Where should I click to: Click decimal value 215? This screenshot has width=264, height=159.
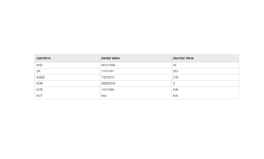(x=175, y=77)
